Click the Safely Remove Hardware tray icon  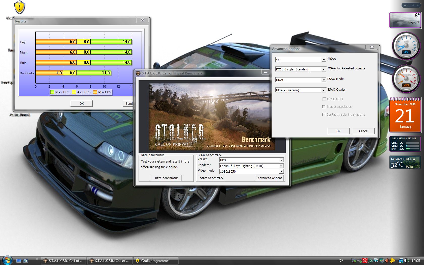coord(360,261)
